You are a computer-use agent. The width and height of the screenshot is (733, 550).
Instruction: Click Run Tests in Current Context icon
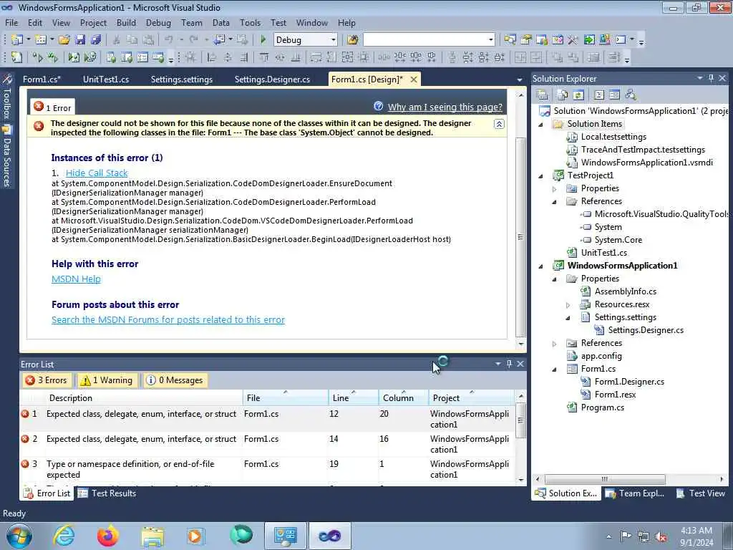(37, 57)
